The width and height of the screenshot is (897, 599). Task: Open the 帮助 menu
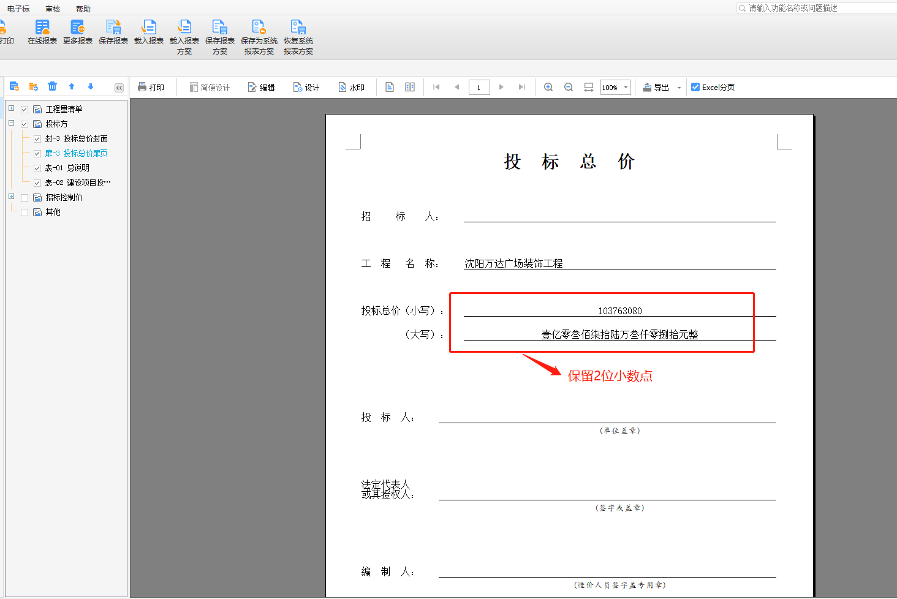tap(83, 9)
